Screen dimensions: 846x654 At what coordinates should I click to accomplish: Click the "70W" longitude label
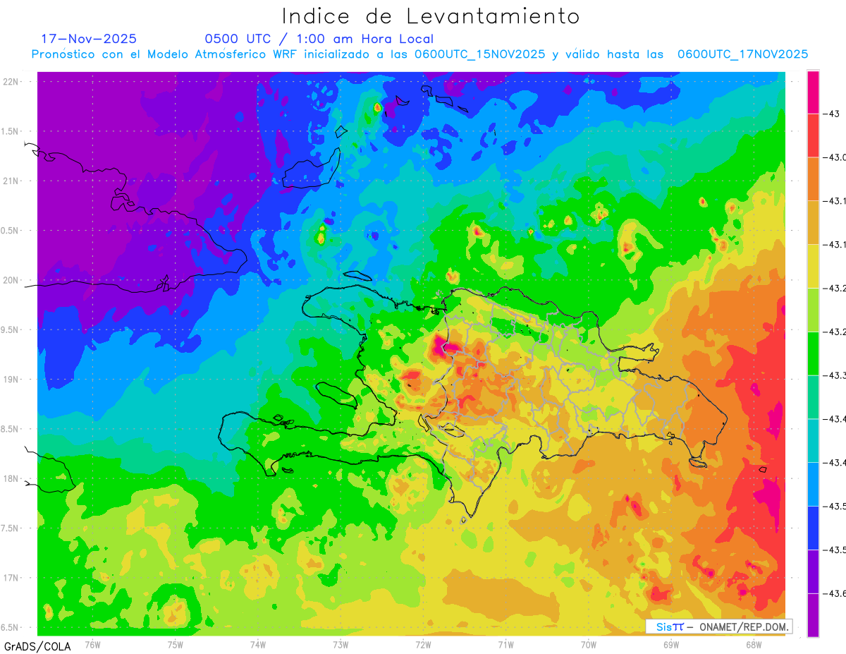589,644
